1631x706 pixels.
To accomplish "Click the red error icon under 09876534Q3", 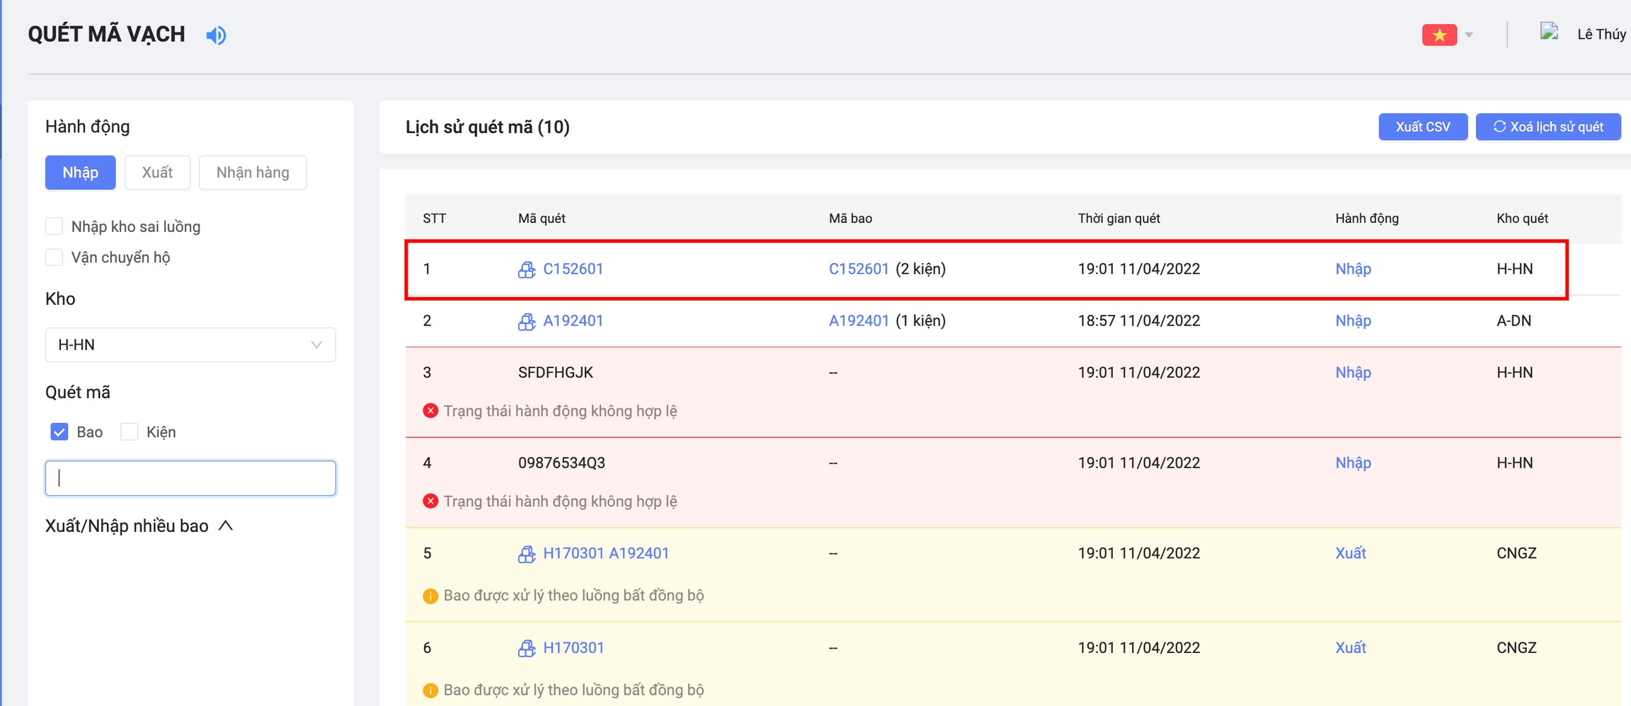I will click(x=430, y=501).
